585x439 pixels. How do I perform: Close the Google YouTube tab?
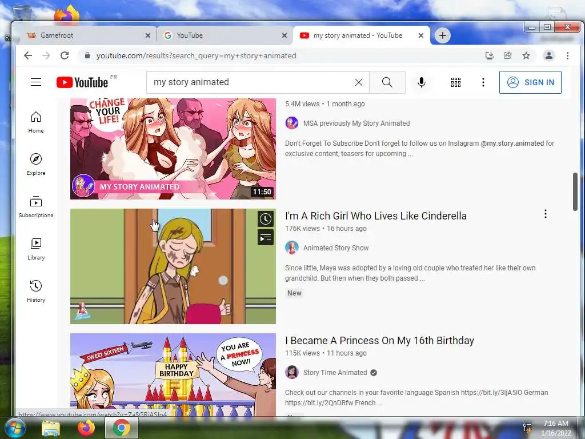tap(285, 35)
